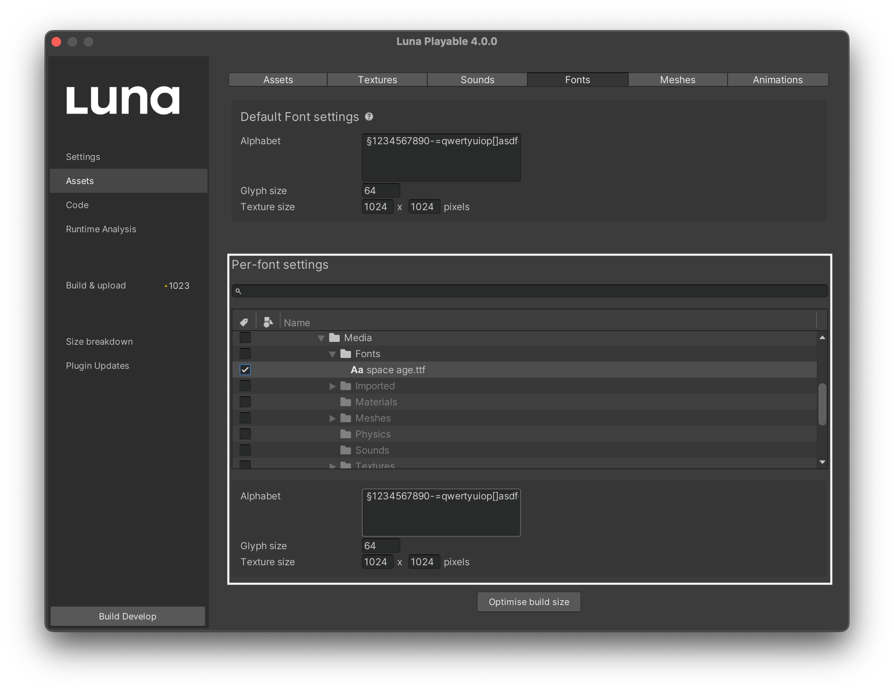The height and width of the screenshot is (691, 894).
Task: Click the hierarchy column header icon
Action: (x=268, y=322)
